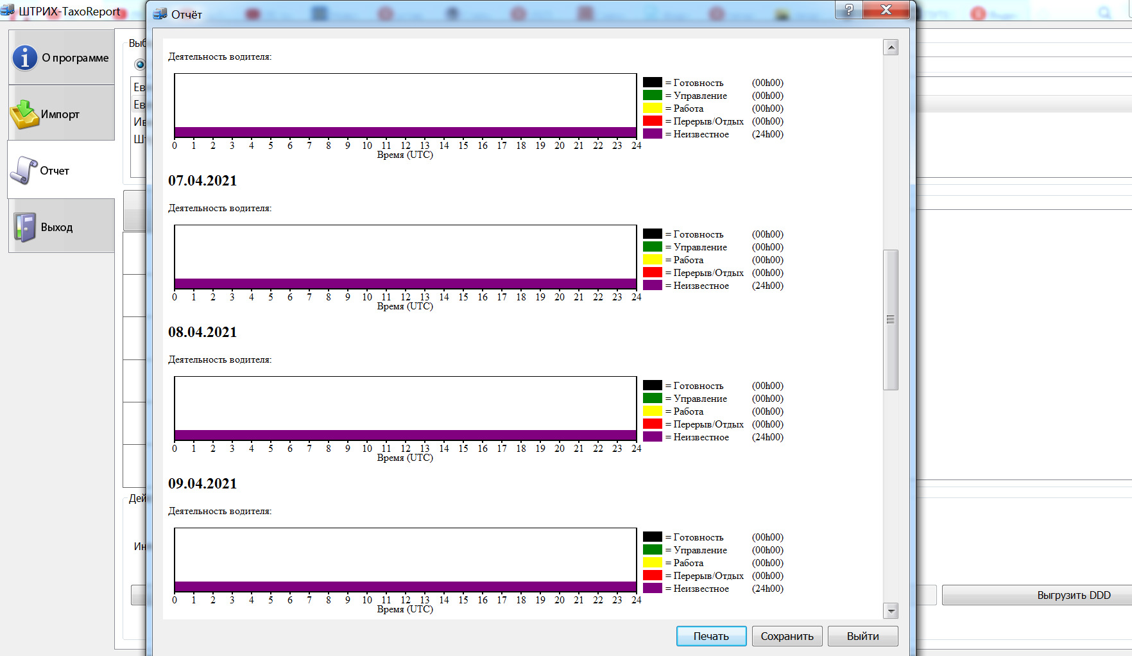Select the Отчет scroll icon in sidebar

[x=24, y=171]
